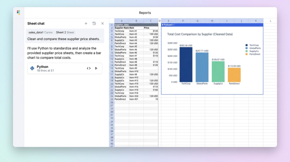The image size is (290, 162).
Task: Click the $353.36 USD bar value label
Action: coord(186,46)
